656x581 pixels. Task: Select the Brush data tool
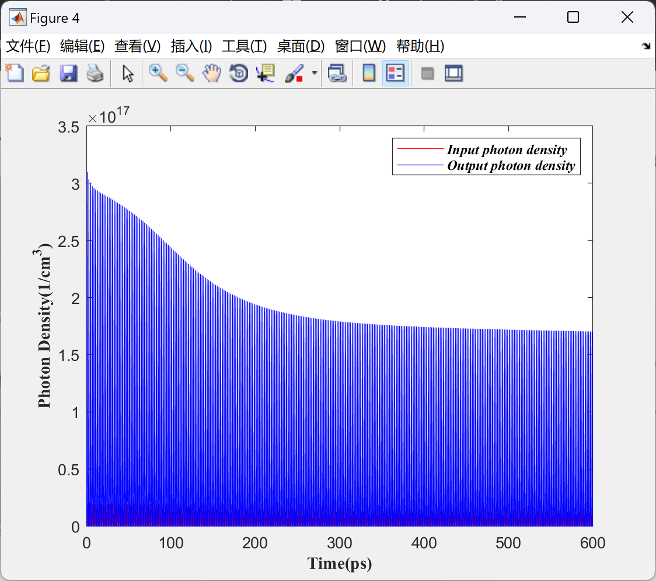(x=294, y=73)
